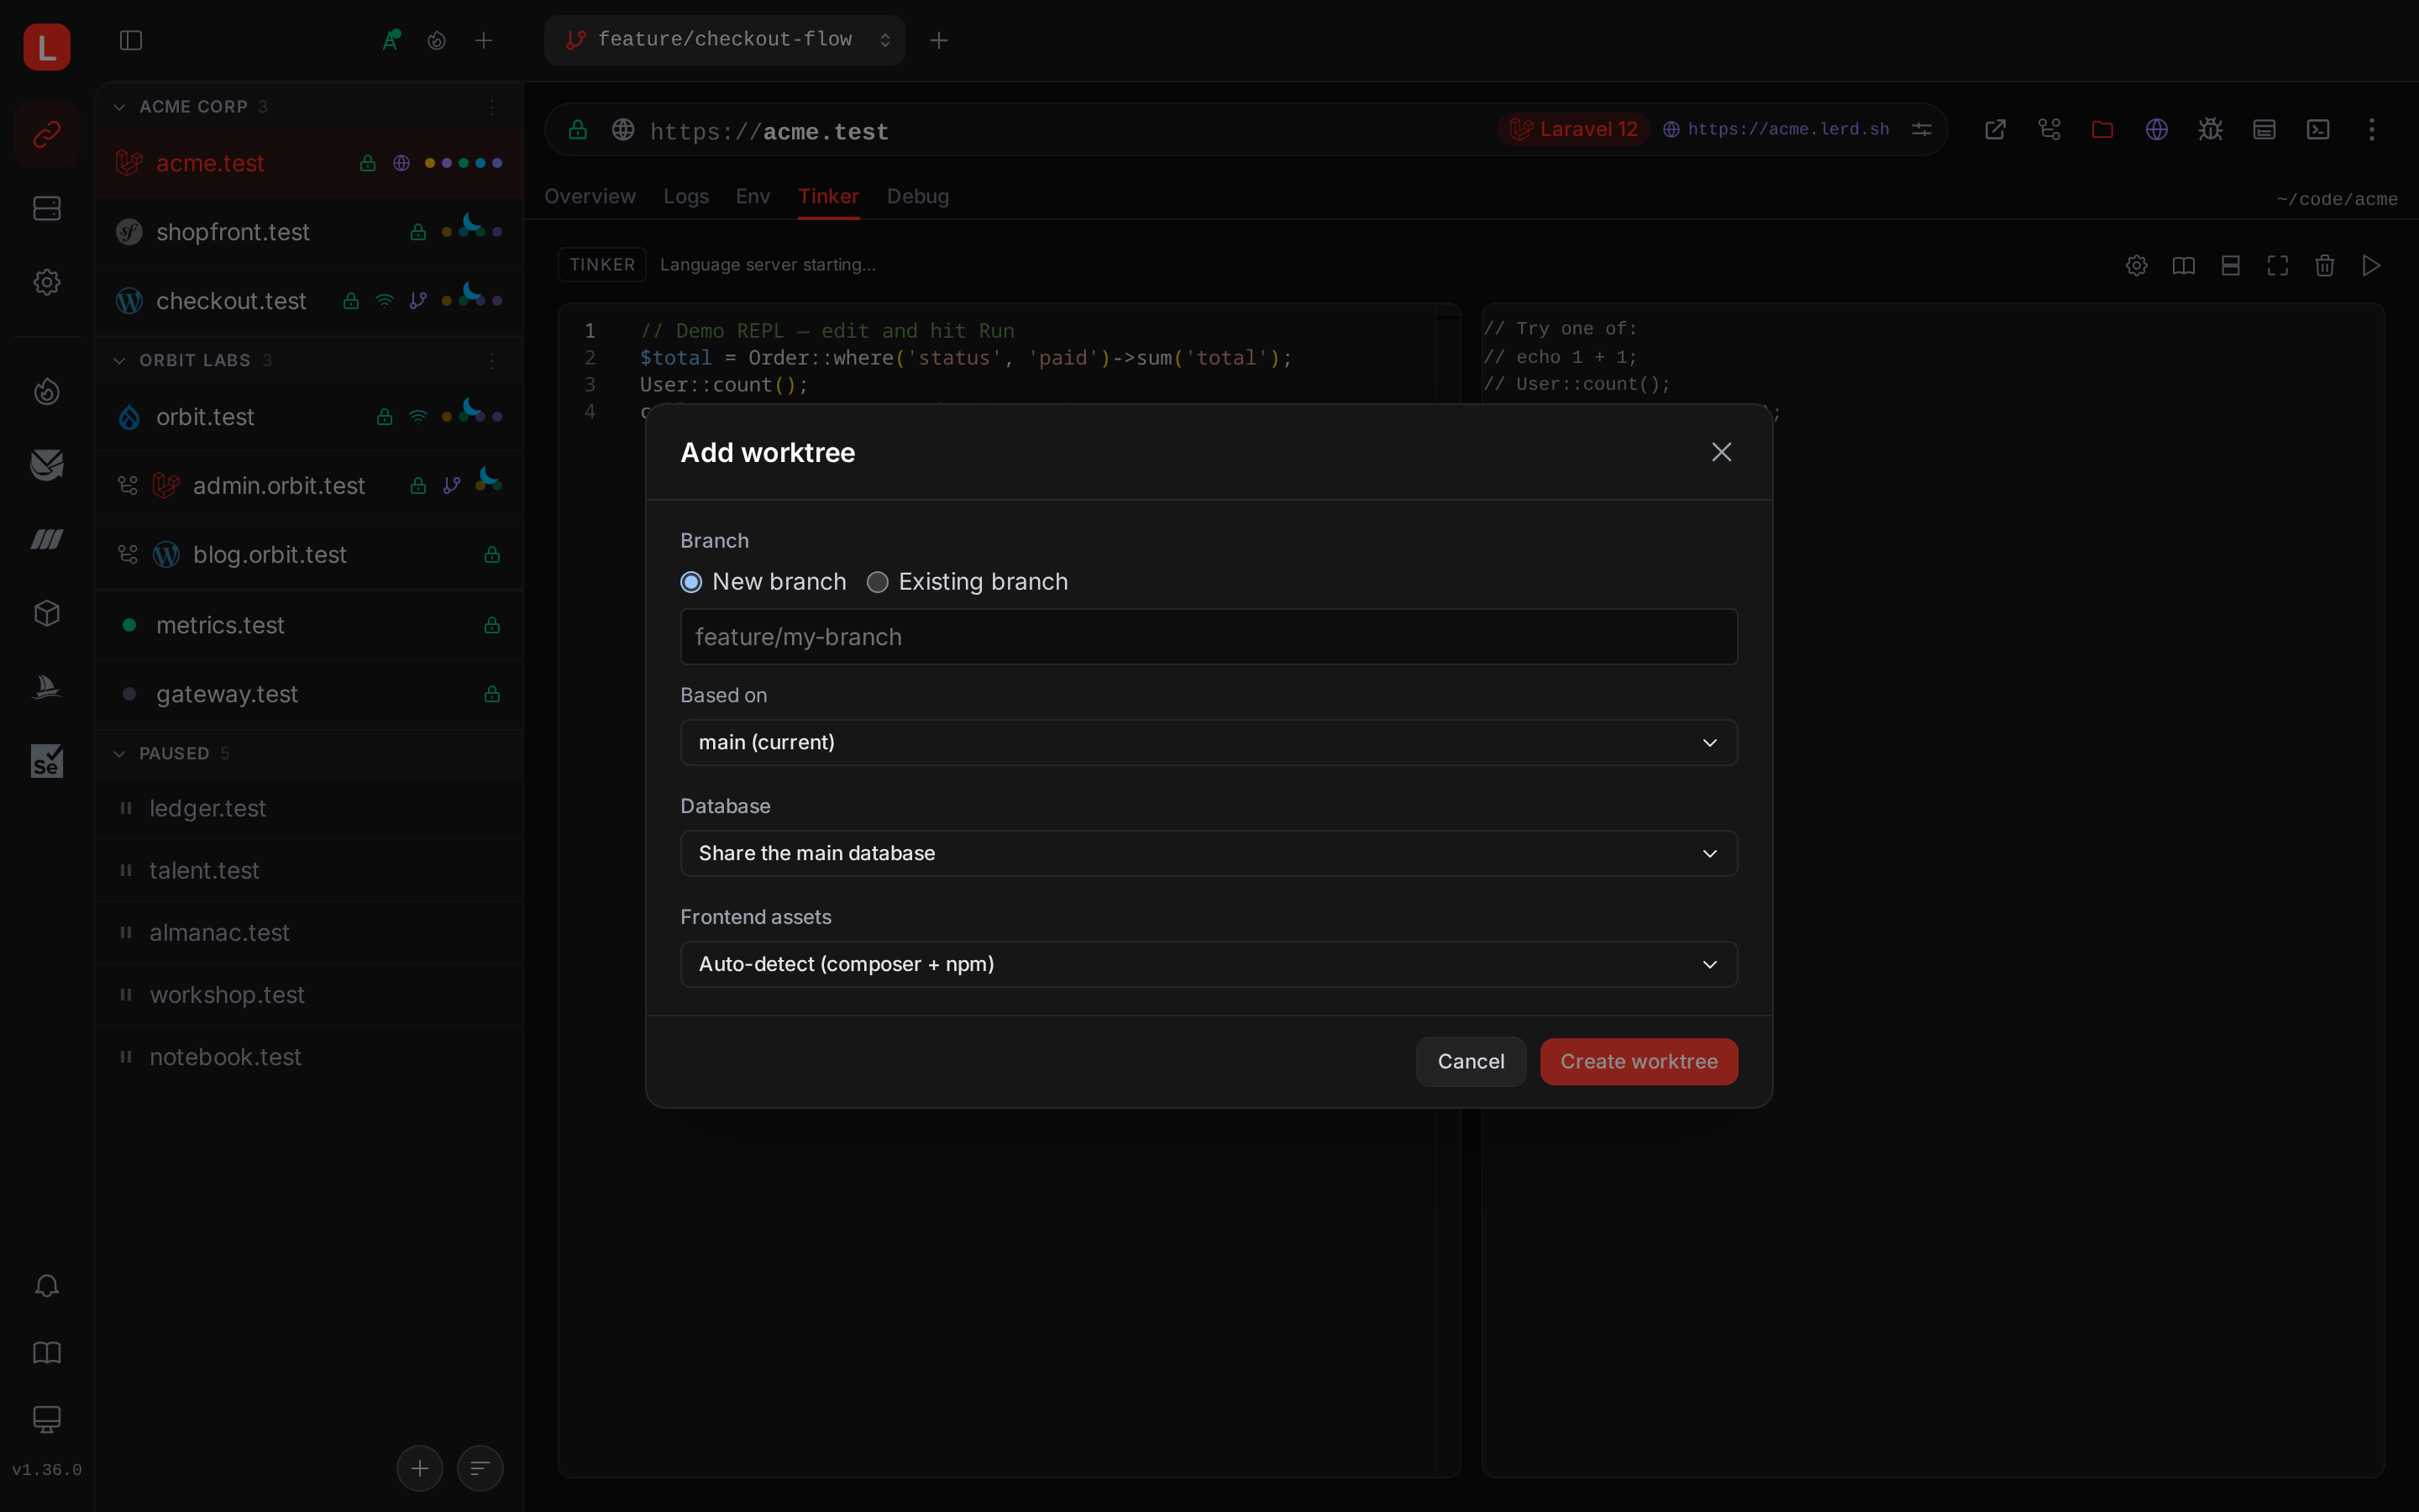Image resolution: width=2419 pixels, height=1512 pixels.
Task: Open Tinker settings gear icon
Action: pos(2136,265)
